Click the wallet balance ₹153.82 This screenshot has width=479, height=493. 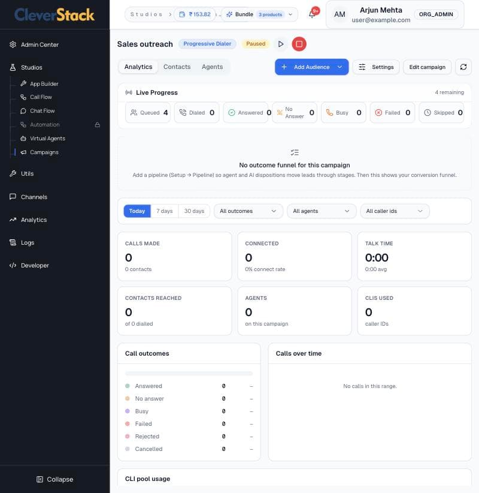click(195, 14)
